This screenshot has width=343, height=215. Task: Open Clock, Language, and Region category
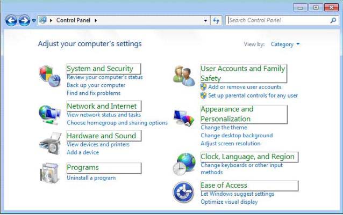pos(248,157)
